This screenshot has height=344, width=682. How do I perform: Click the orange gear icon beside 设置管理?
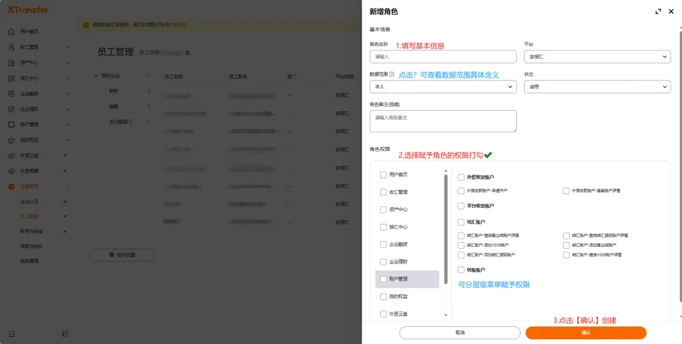[11, 187]
